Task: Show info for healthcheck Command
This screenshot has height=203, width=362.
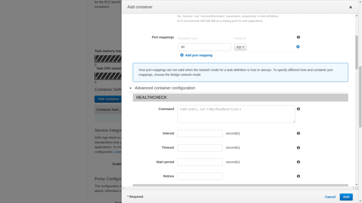Action: point(298,109)
